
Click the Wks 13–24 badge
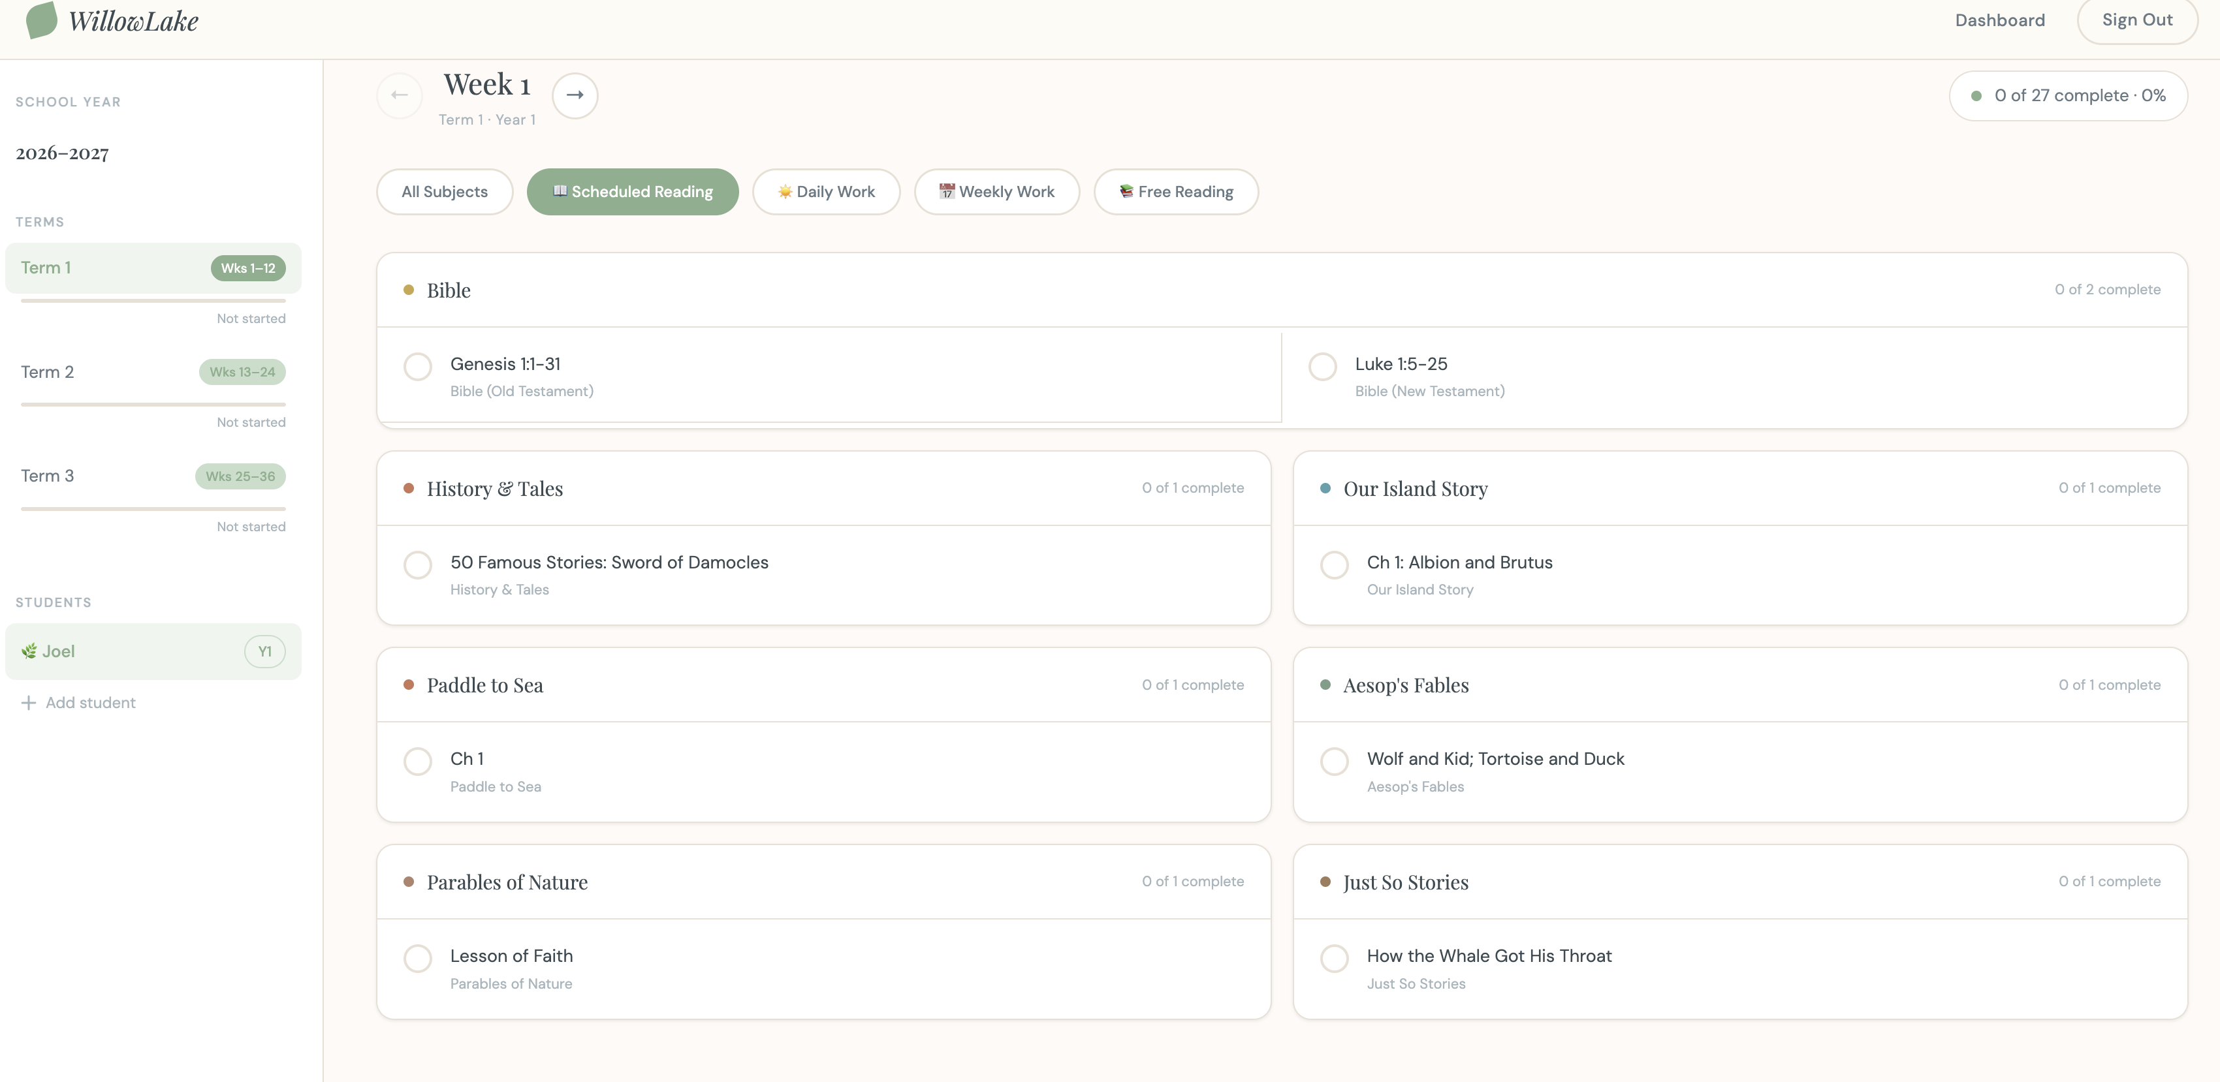(x=242, y=372)
